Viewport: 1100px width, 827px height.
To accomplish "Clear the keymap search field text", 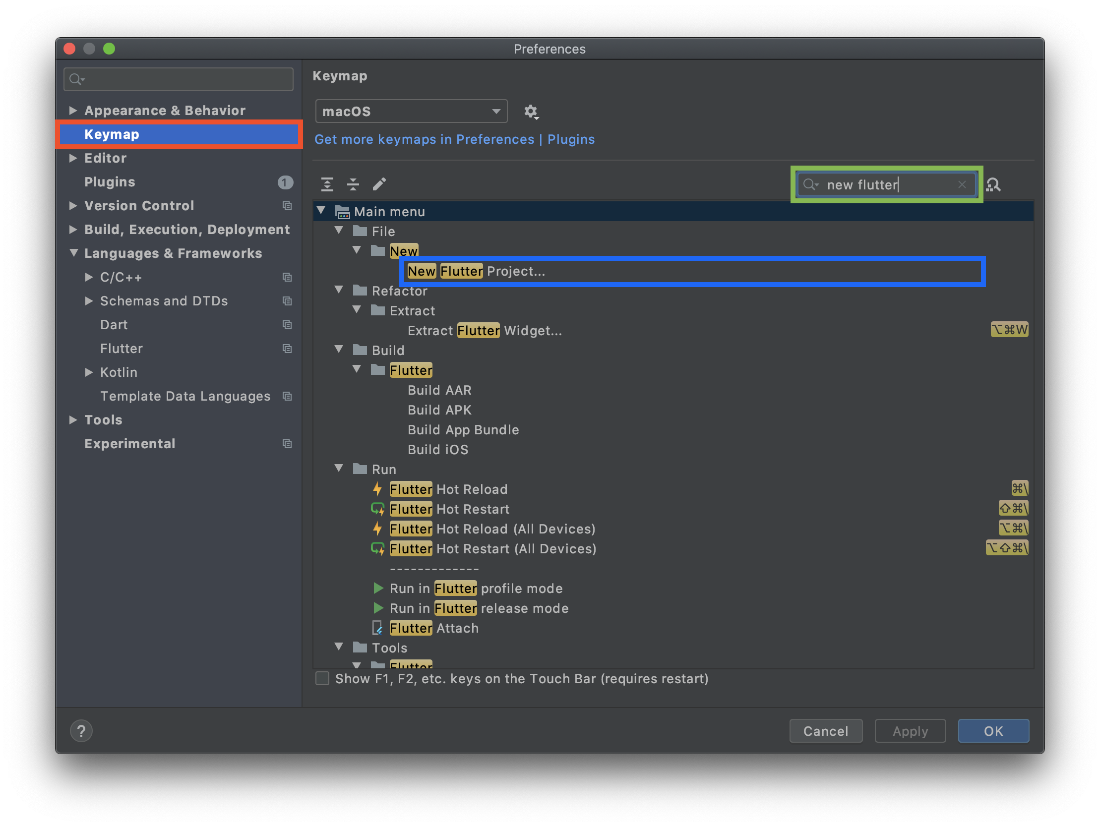I will (962, 185).
